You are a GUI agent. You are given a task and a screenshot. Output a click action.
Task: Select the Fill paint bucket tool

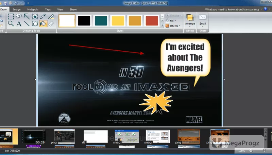pyautogui.click(x=43, y=23)
